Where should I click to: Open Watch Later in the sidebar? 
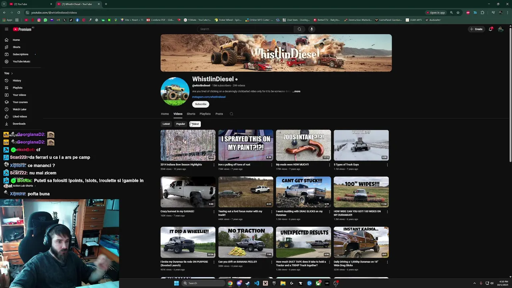point(20,109)
